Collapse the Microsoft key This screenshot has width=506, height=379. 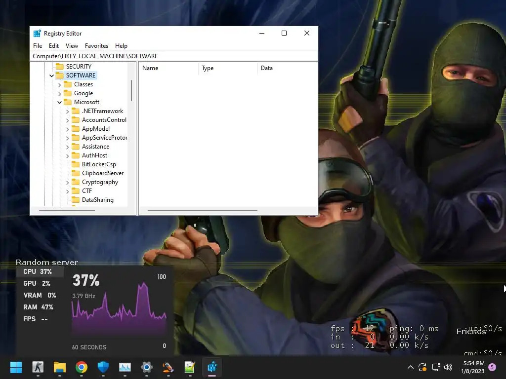pyautogui.click(x=59, y=102)
